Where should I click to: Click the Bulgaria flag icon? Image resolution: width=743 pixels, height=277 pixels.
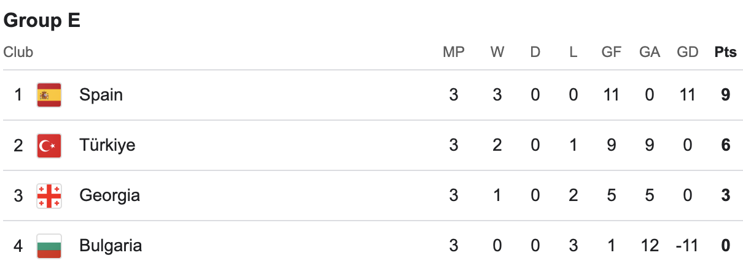pos(49,246)
